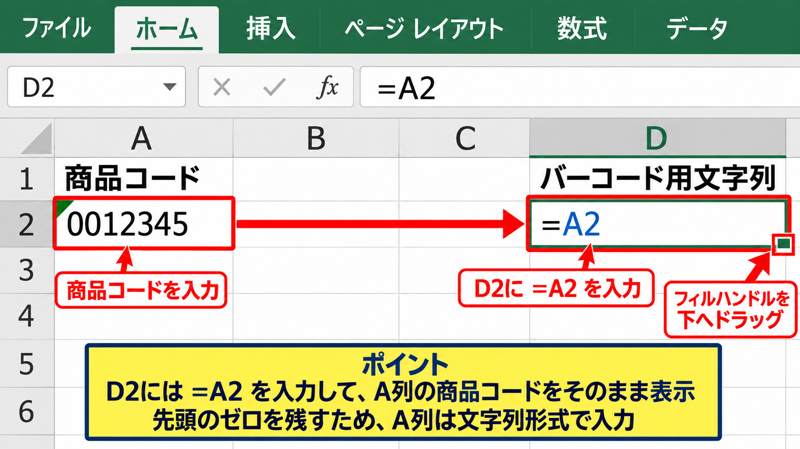Screen dimensions: 800x449
Task: Select row 5 header
Action: tap(27, 364)
